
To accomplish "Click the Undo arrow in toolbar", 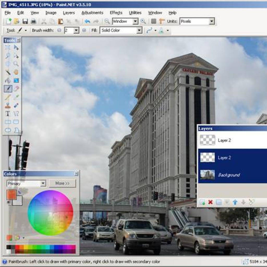I will 87,21.
